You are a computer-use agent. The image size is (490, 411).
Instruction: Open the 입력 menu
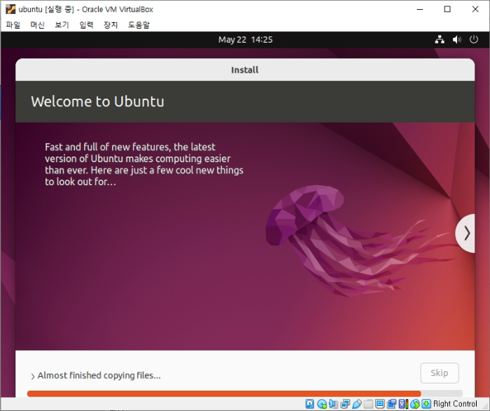86,24
